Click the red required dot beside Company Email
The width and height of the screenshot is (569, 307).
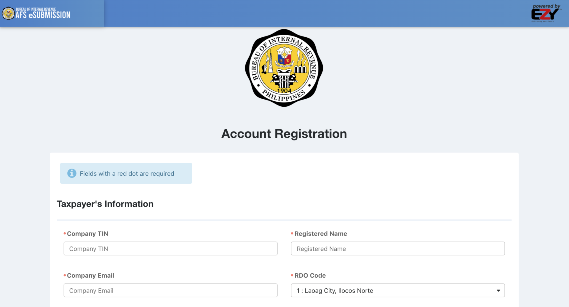point(65,275)
